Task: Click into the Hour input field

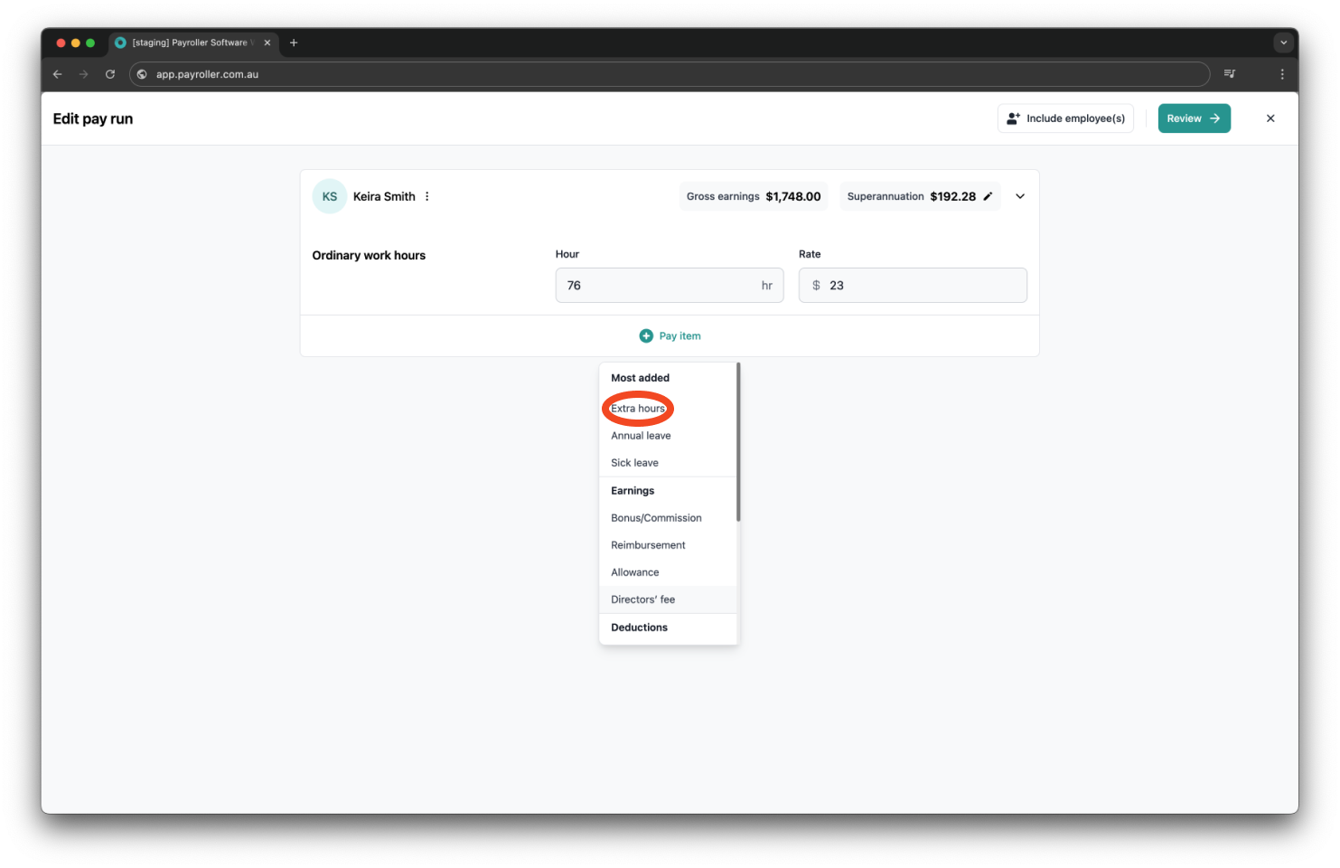Action: (660, 286)
